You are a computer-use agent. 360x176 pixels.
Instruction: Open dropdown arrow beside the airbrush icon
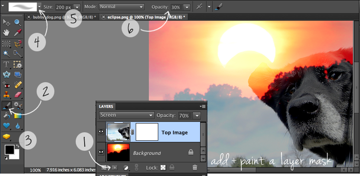[x=209, y=7]
